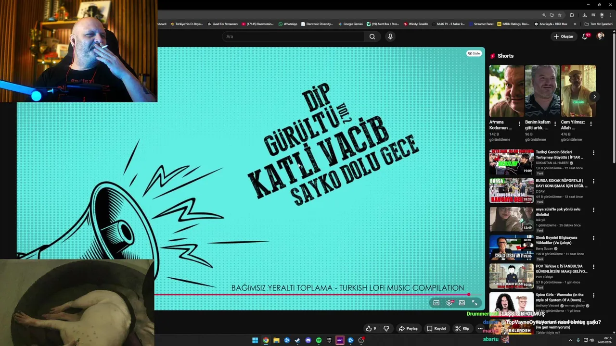The image size is (616, 346).
Task: Enter fullscreen video mode
Action: (475, 303)
